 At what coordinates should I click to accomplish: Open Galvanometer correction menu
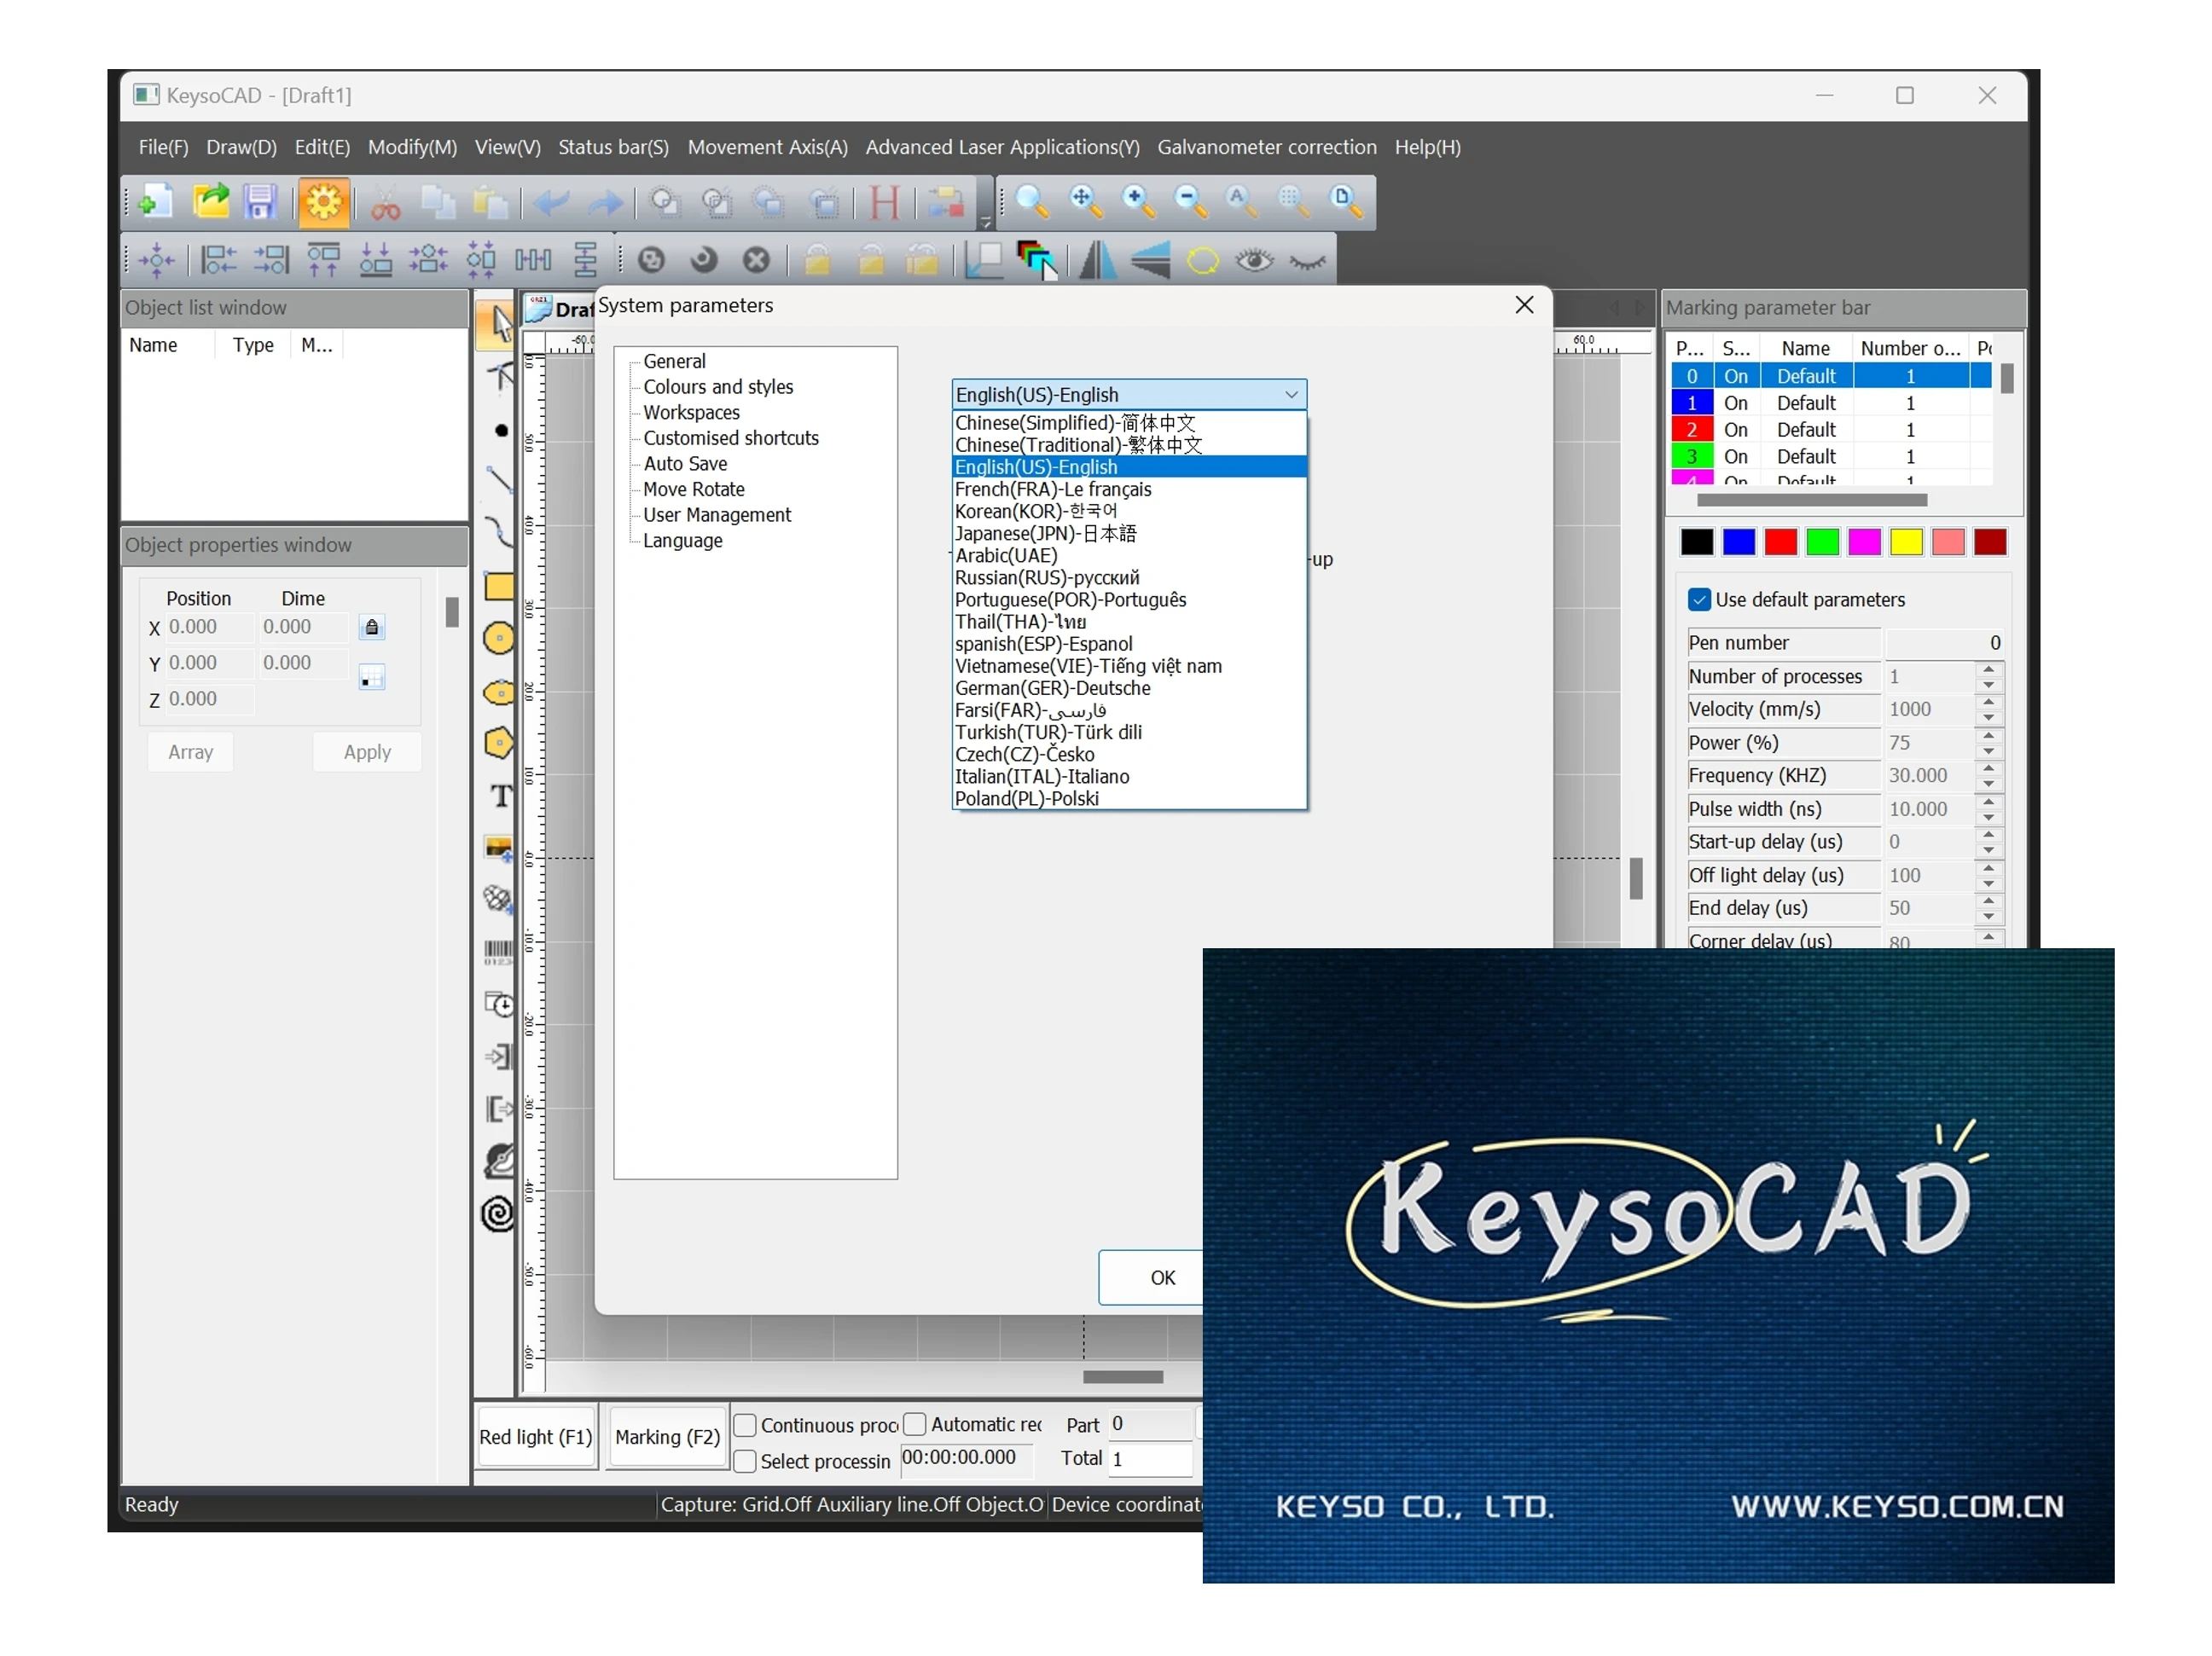coord(1267,148)
